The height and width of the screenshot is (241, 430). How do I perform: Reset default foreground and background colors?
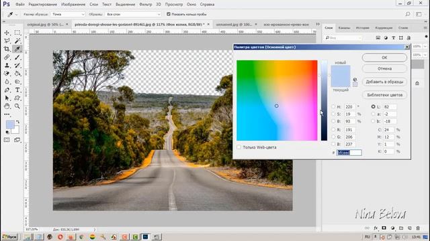click(7, 133)
